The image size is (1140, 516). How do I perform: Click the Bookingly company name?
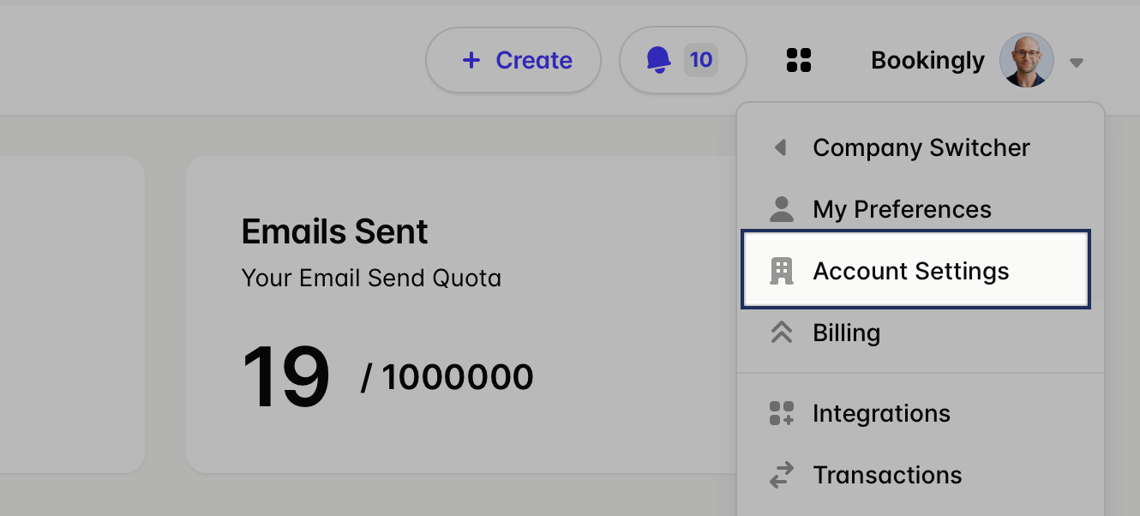(927, 61)
